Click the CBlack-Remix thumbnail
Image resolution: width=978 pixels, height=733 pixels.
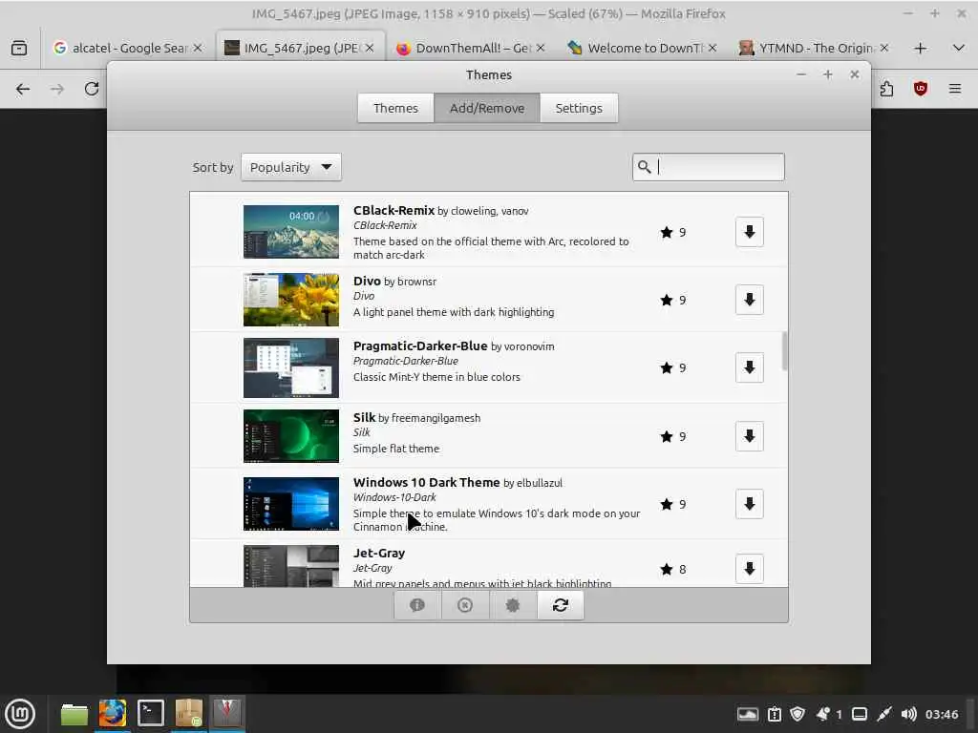290,232
